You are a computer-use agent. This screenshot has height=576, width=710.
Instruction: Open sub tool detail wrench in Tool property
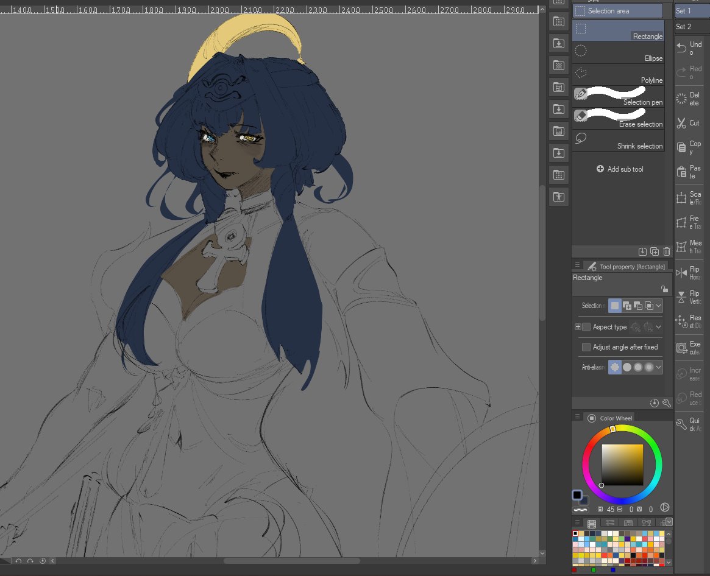coord(667,402)
